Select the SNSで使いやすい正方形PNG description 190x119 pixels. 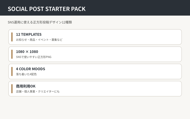pos(34,57)
